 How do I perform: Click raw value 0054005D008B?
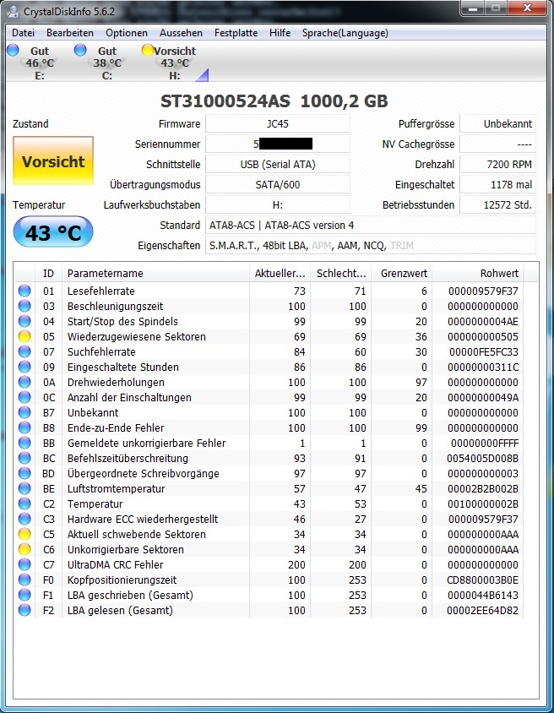click(x=483, y=459)
